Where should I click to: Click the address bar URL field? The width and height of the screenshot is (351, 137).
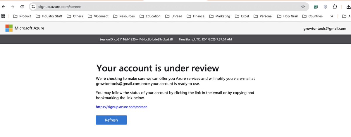[169, 6]
